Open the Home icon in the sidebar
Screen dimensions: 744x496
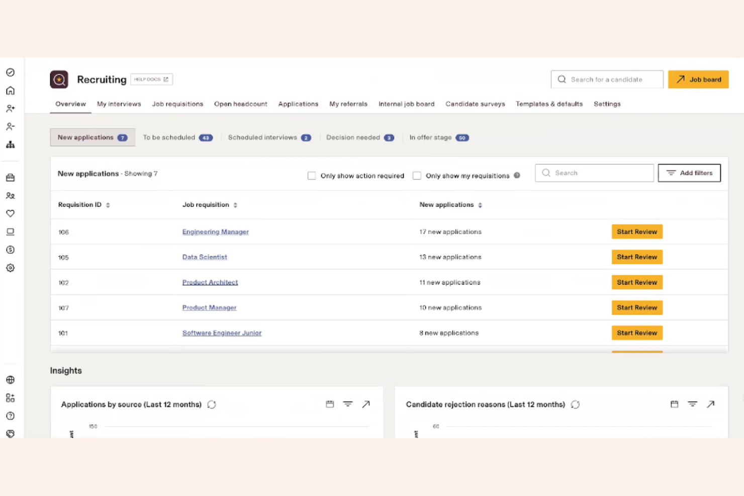click(x=10, y=90)
